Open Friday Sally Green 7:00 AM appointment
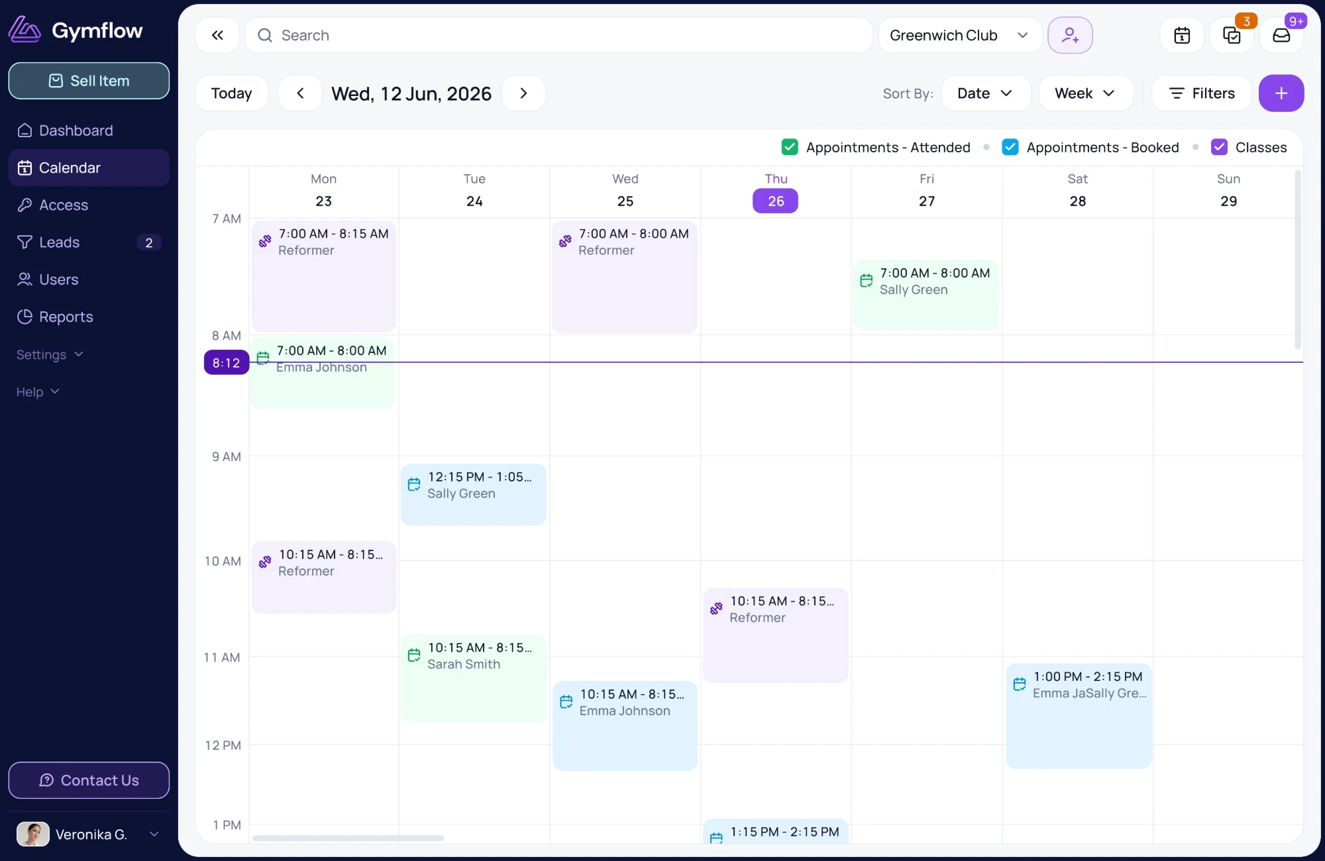 click(x=926, y=295)
